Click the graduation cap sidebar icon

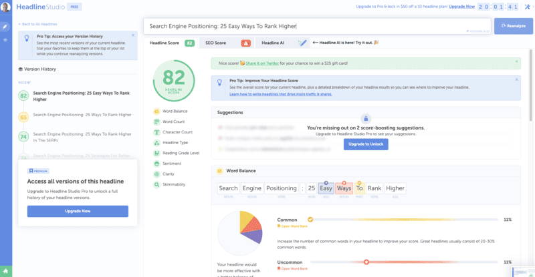point(5,40)
